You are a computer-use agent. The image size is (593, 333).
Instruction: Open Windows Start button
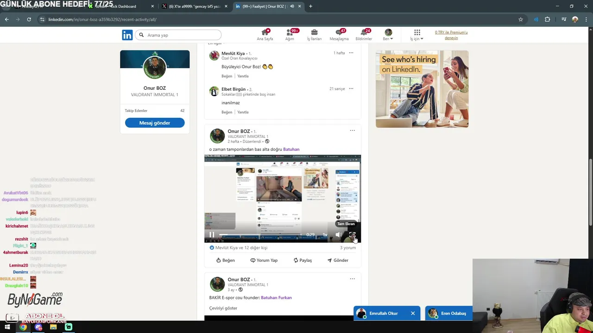click(x=7, y=327)
